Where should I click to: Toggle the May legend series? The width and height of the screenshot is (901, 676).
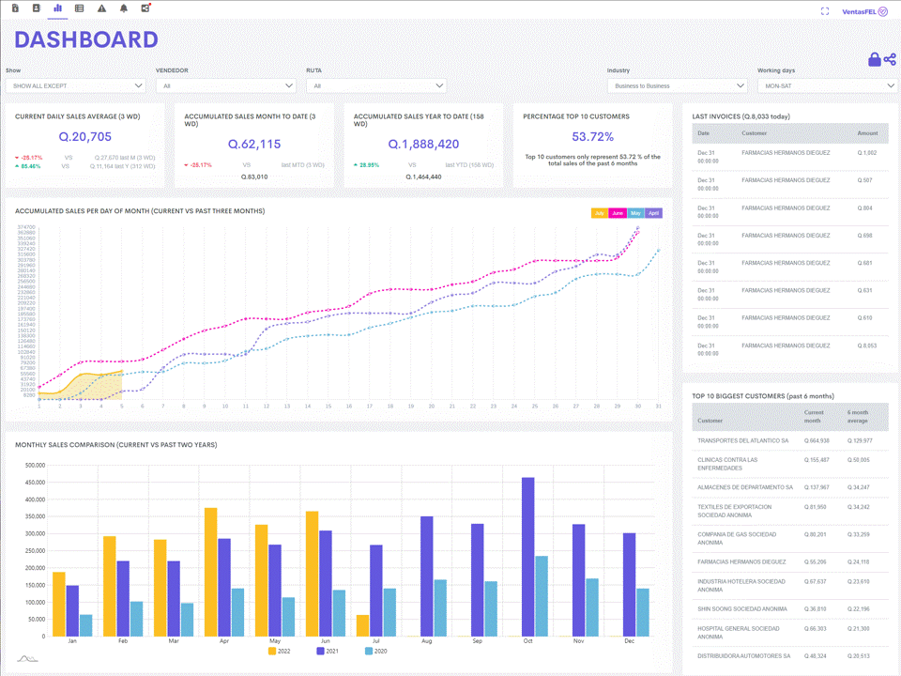coord(635,213)
